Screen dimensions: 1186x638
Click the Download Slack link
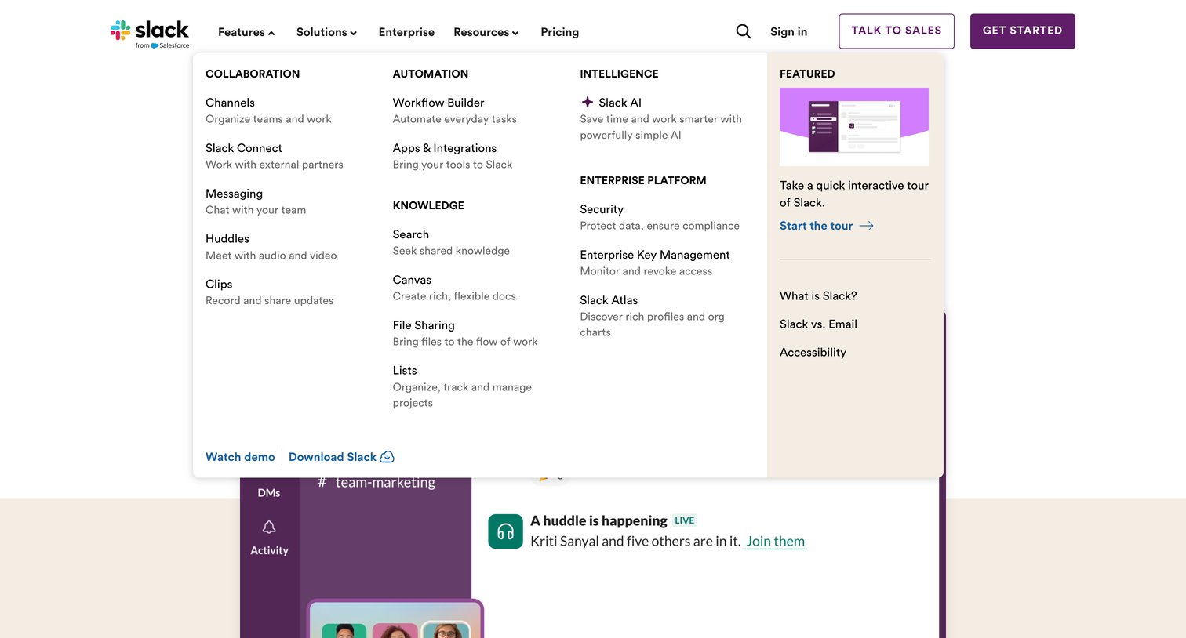[x=341, y=457]
